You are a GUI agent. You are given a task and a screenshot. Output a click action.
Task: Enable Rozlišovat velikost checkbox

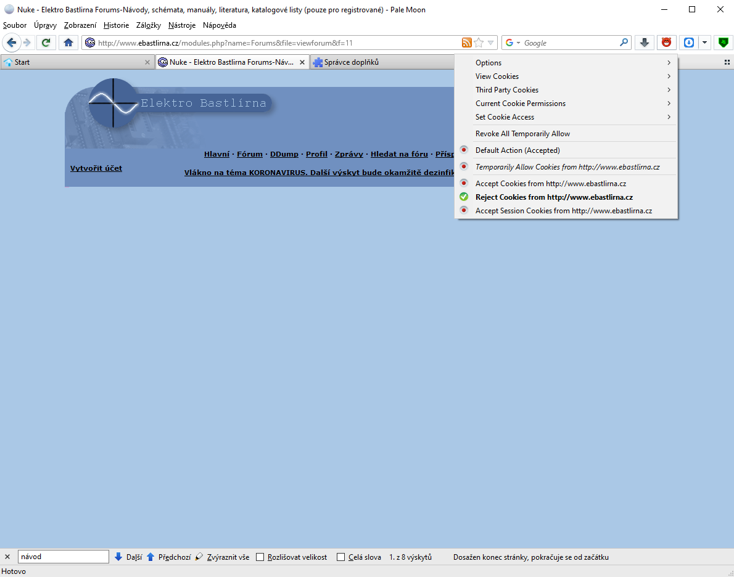pos(260,557)
